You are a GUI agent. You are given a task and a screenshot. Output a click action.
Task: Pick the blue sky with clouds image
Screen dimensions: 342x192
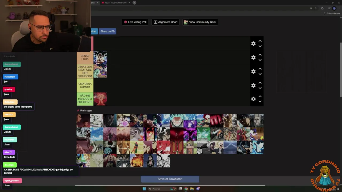point(97,134)
